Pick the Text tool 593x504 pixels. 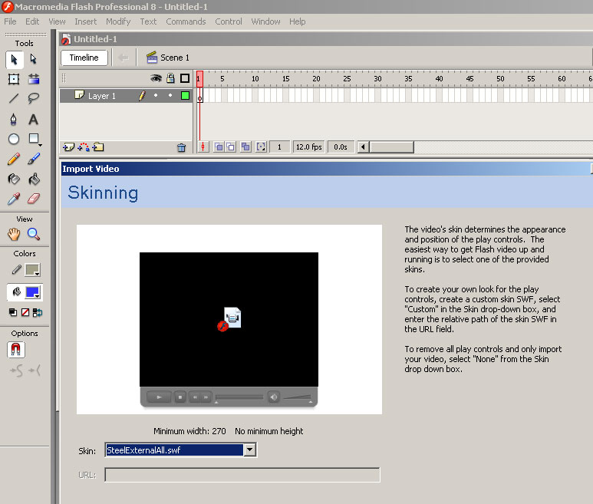coord(33,119)
